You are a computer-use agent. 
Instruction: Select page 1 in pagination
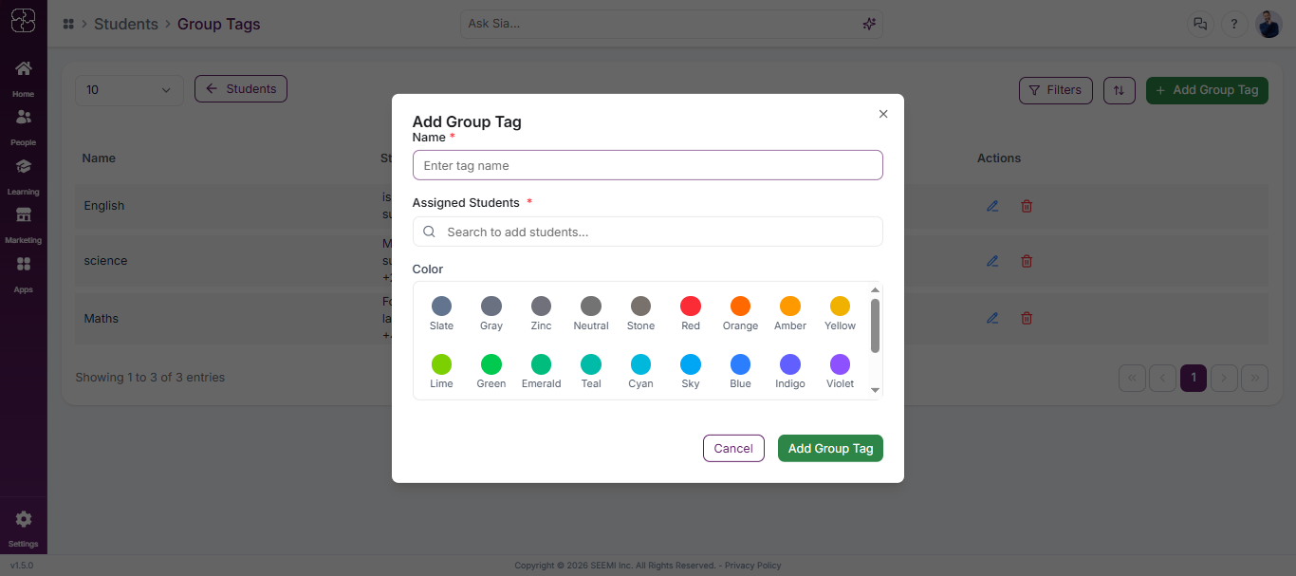tap(1194, 378)
